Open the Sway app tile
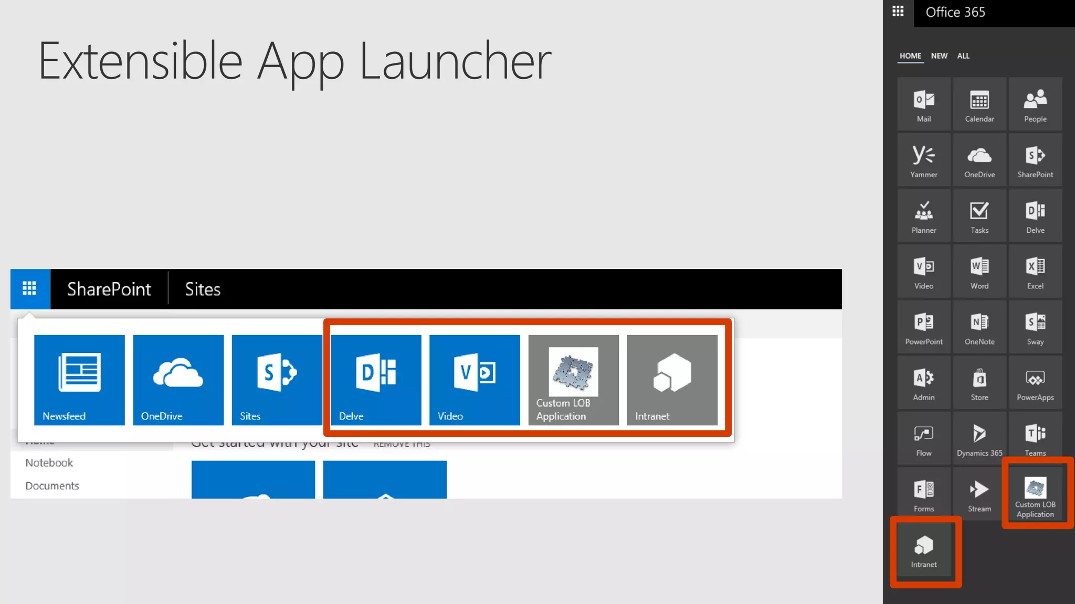 click(x=1035, y=327)
